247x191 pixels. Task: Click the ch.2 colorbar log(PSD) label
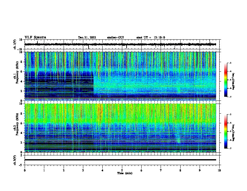click(x=233, y=133)
